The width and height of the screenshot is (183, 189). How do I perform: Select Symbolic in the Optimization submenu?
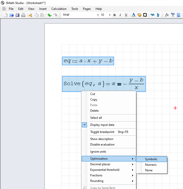(x=151, y=159)
